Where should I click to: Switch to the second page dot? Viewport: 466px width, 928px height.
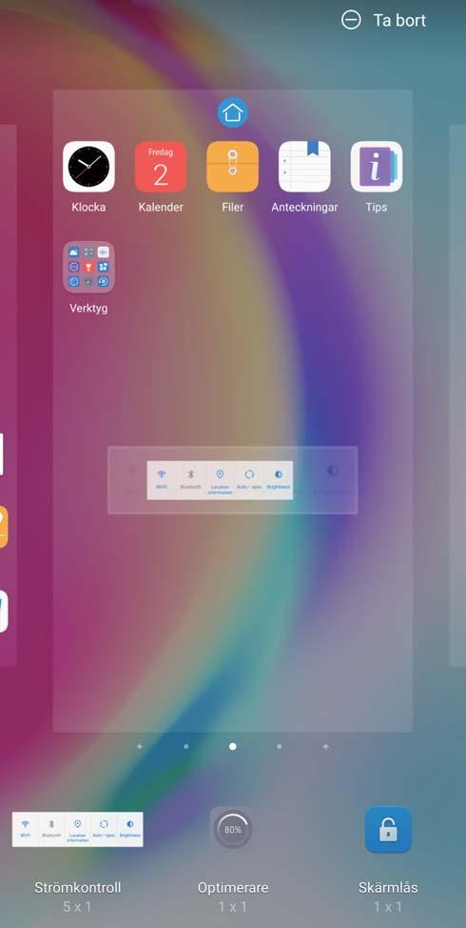tap(186, 746)
